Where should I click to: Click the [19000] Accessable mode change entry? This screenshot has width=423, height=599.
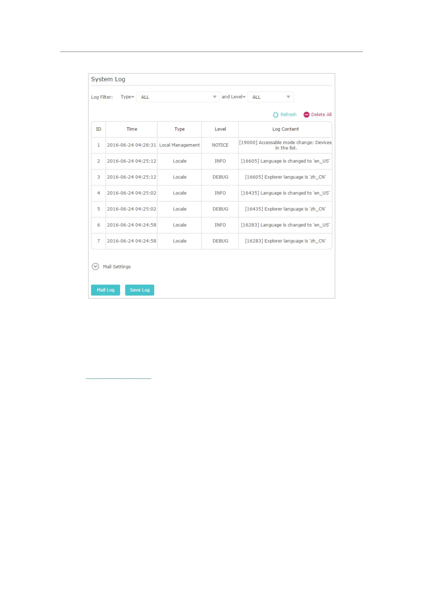point(285,145)
